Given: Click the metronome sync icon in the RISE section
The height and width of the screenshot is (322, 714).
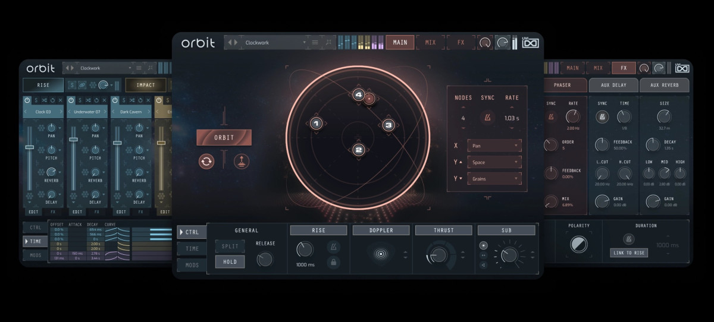Looking at the screenshot, I should pos(333,246).
